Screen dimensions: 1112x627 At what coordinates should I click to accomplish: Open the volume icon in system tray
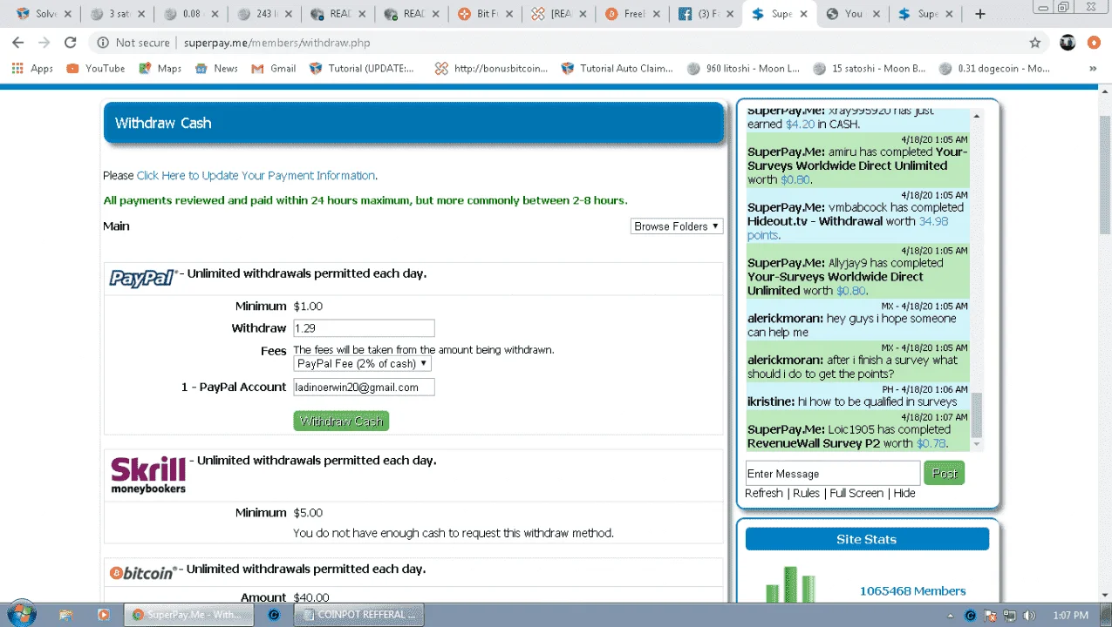pyautogui.click(x=1029, y=615)
